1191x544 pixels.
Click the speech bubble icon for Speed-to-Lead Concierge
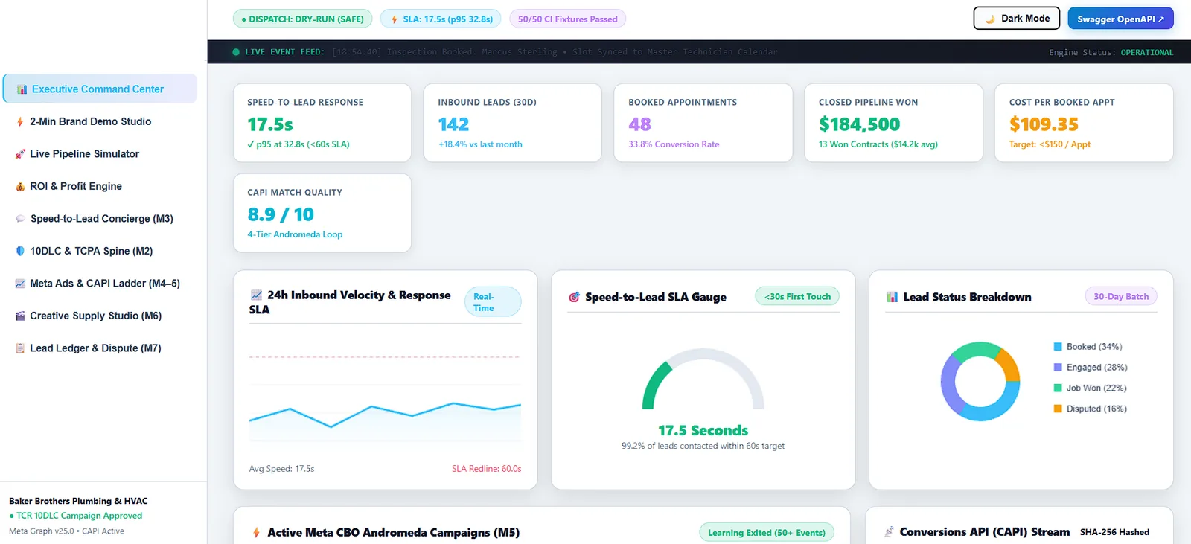pos(20,219)
